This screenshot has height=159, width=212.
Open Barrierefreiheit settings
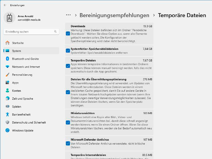[x=32, y=115]
